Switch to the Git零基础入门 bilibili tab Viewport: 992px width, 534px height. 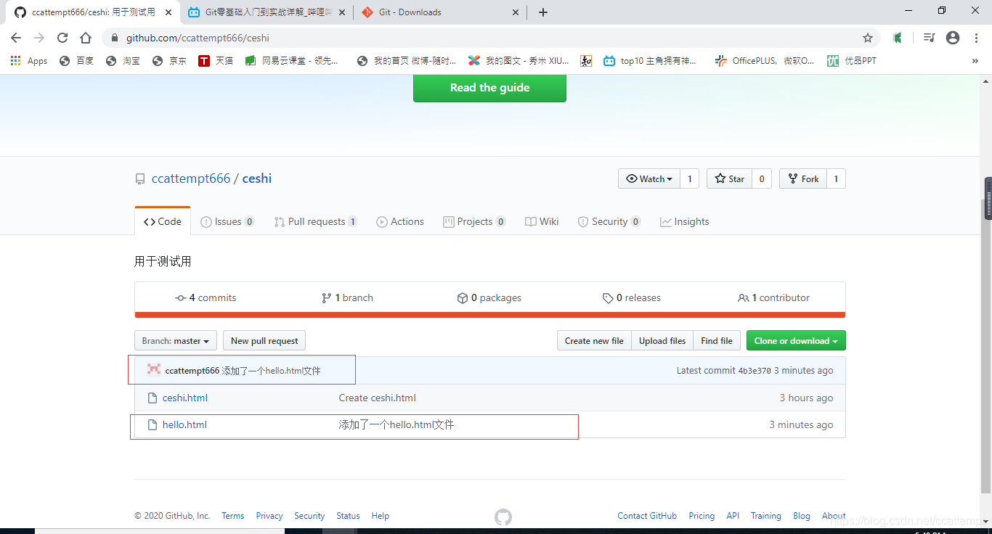[267, 12]
